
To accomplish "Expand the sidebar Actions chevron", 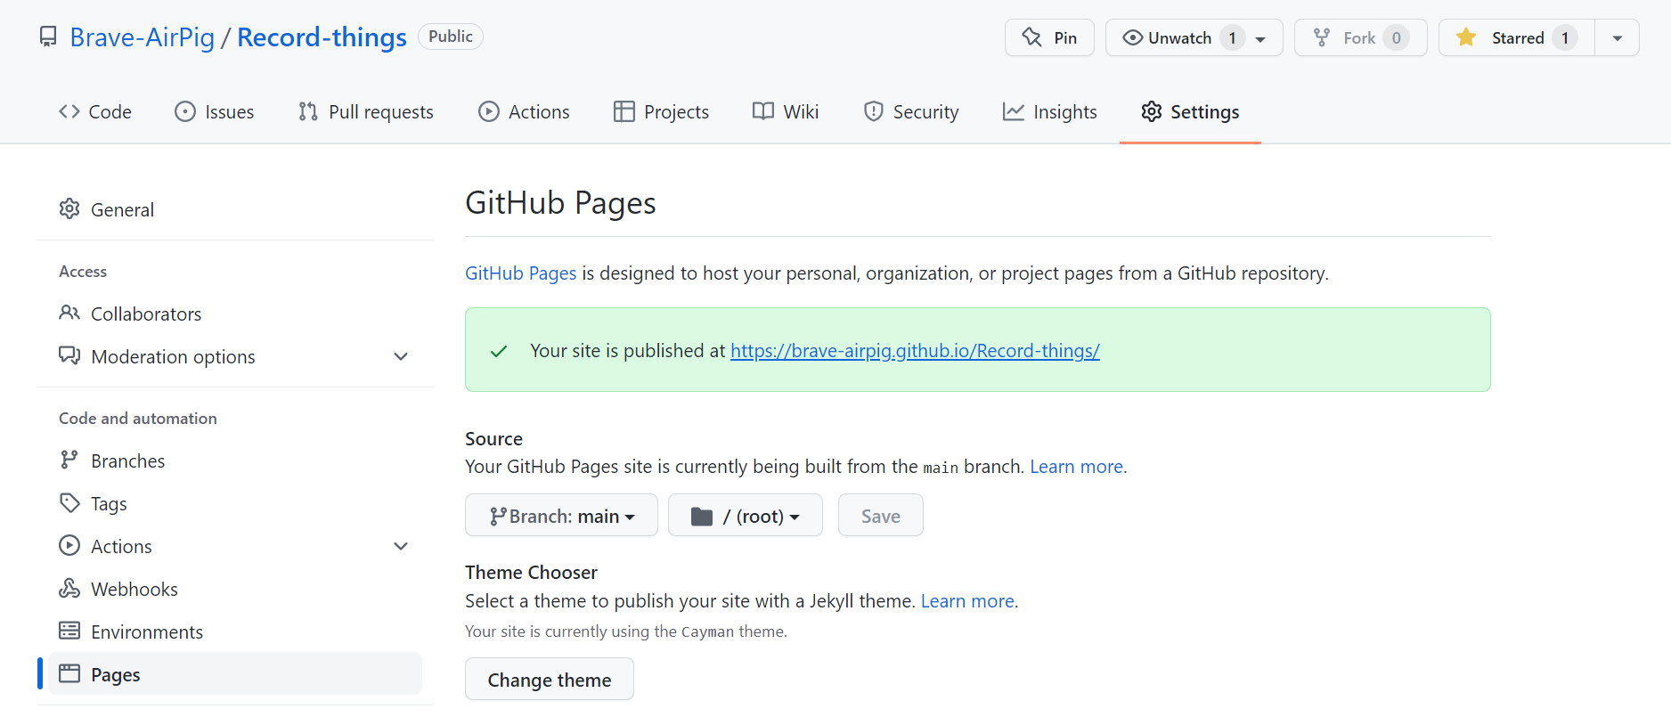I will click(401, 546).
